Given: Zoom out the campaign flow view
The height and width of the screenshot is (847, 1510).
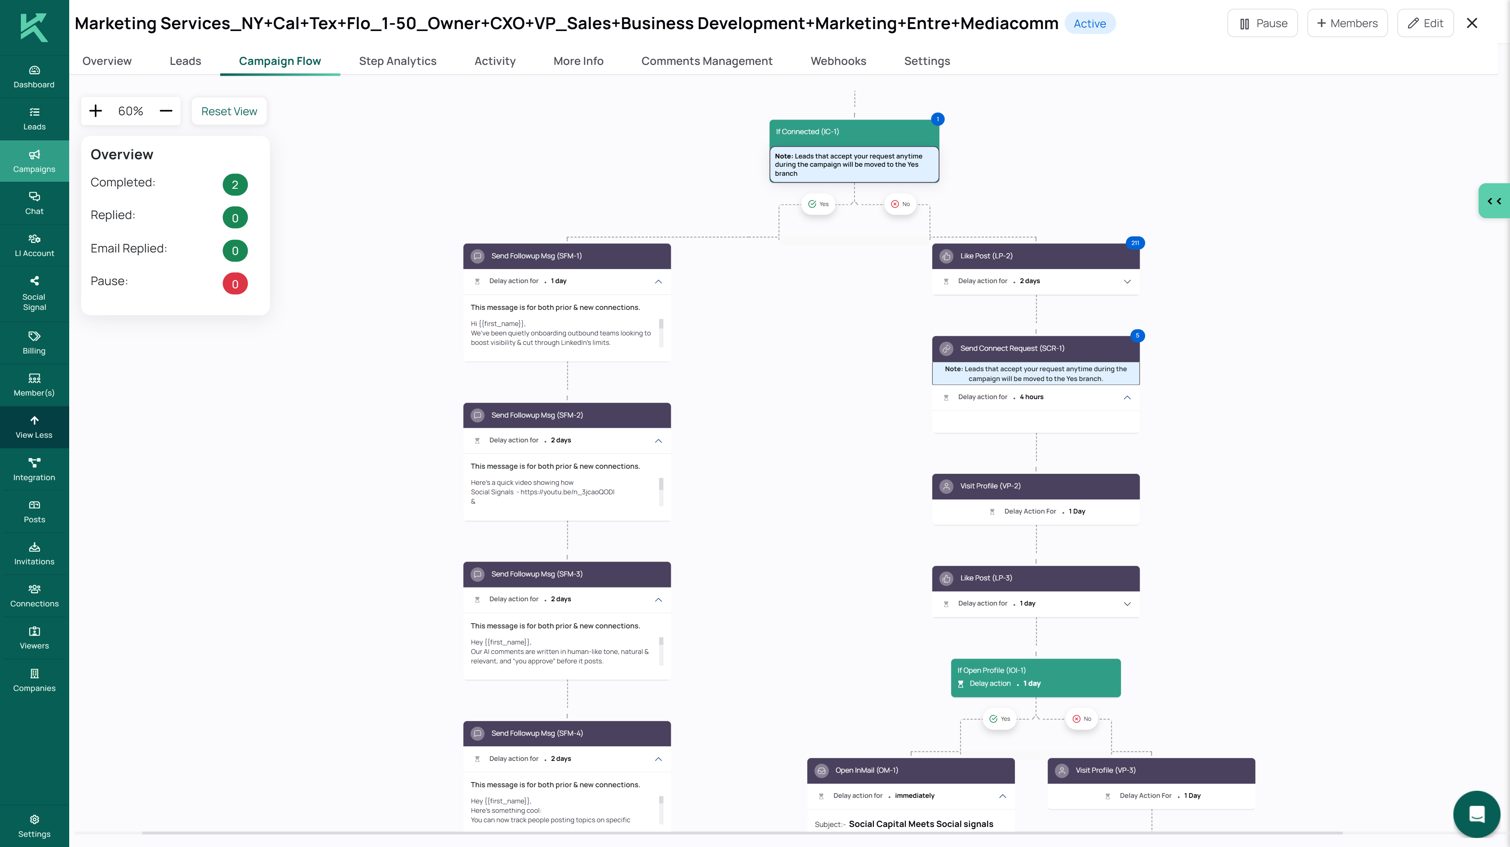Looking at the screenshot, I should 166,111.
